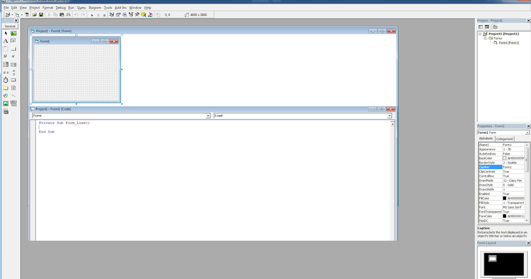The width and height of the screenshot is (531, 279).
Task: Select the Label control tool
Action: 6,41
